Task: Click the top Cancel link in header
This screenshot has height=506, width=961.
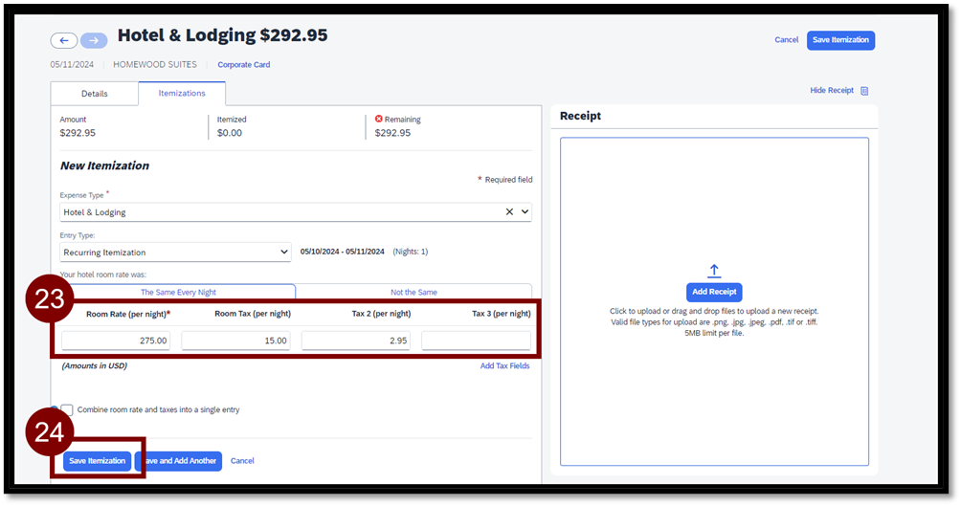Action: 786,40
